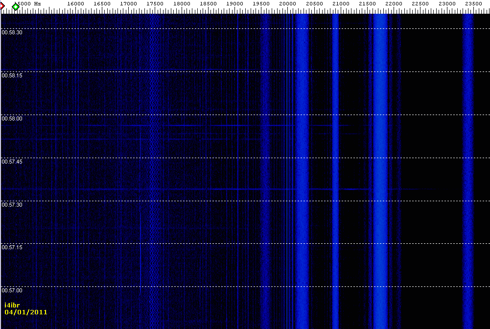Click the 20000 frequency axis label

click(288, 4)
